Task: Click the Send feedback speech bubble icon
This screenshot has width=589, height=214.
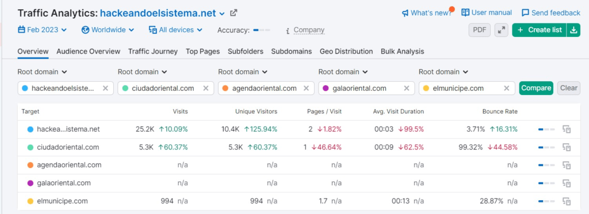Action: point(526,13)
